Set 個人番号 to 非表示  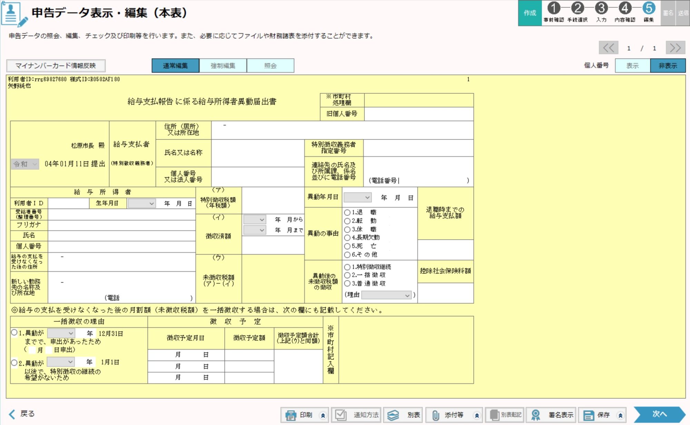pyautogui.click(x=668, y=66)
